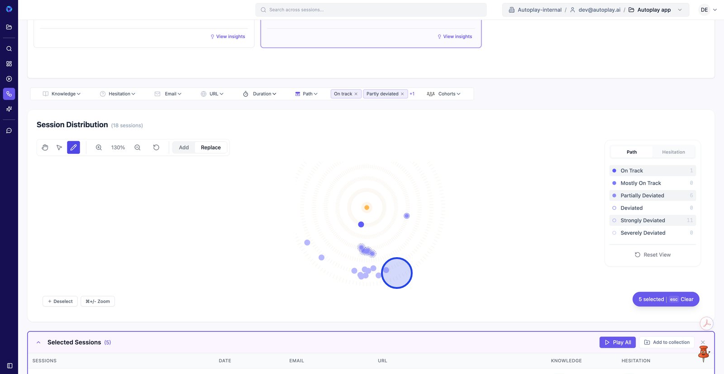Click Add to collection button
The width and height of the screenshot is (724, 374).
click(x=667, y=343)
